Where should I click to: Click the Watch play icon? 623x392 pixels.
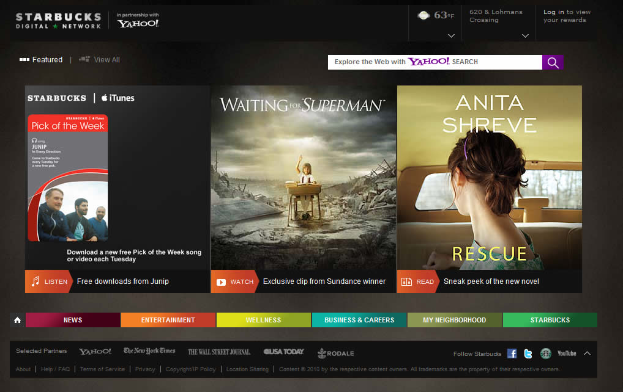point(222,282)
